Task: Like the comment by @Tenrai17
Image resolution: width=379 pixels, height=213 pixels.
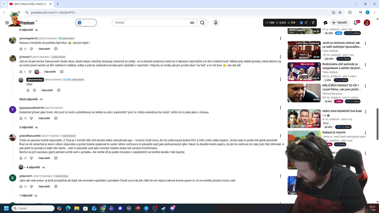Action: (21, 72)
